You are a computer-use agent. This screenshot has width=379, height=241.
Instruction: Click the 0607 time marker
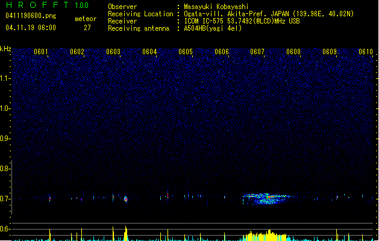coord(257,52)
